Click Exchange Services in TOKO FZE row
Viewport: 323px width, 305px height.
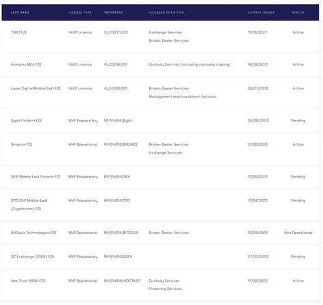click(x=166, y=33)
